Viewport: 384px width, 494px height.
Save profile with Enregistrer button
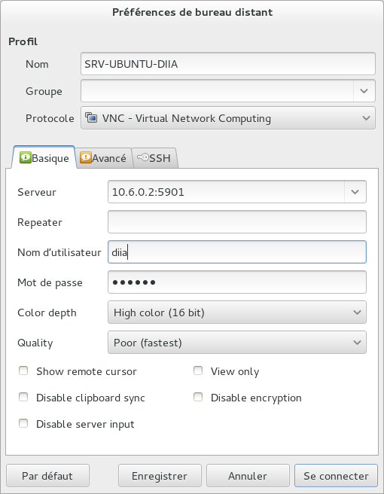coord(160,476)
